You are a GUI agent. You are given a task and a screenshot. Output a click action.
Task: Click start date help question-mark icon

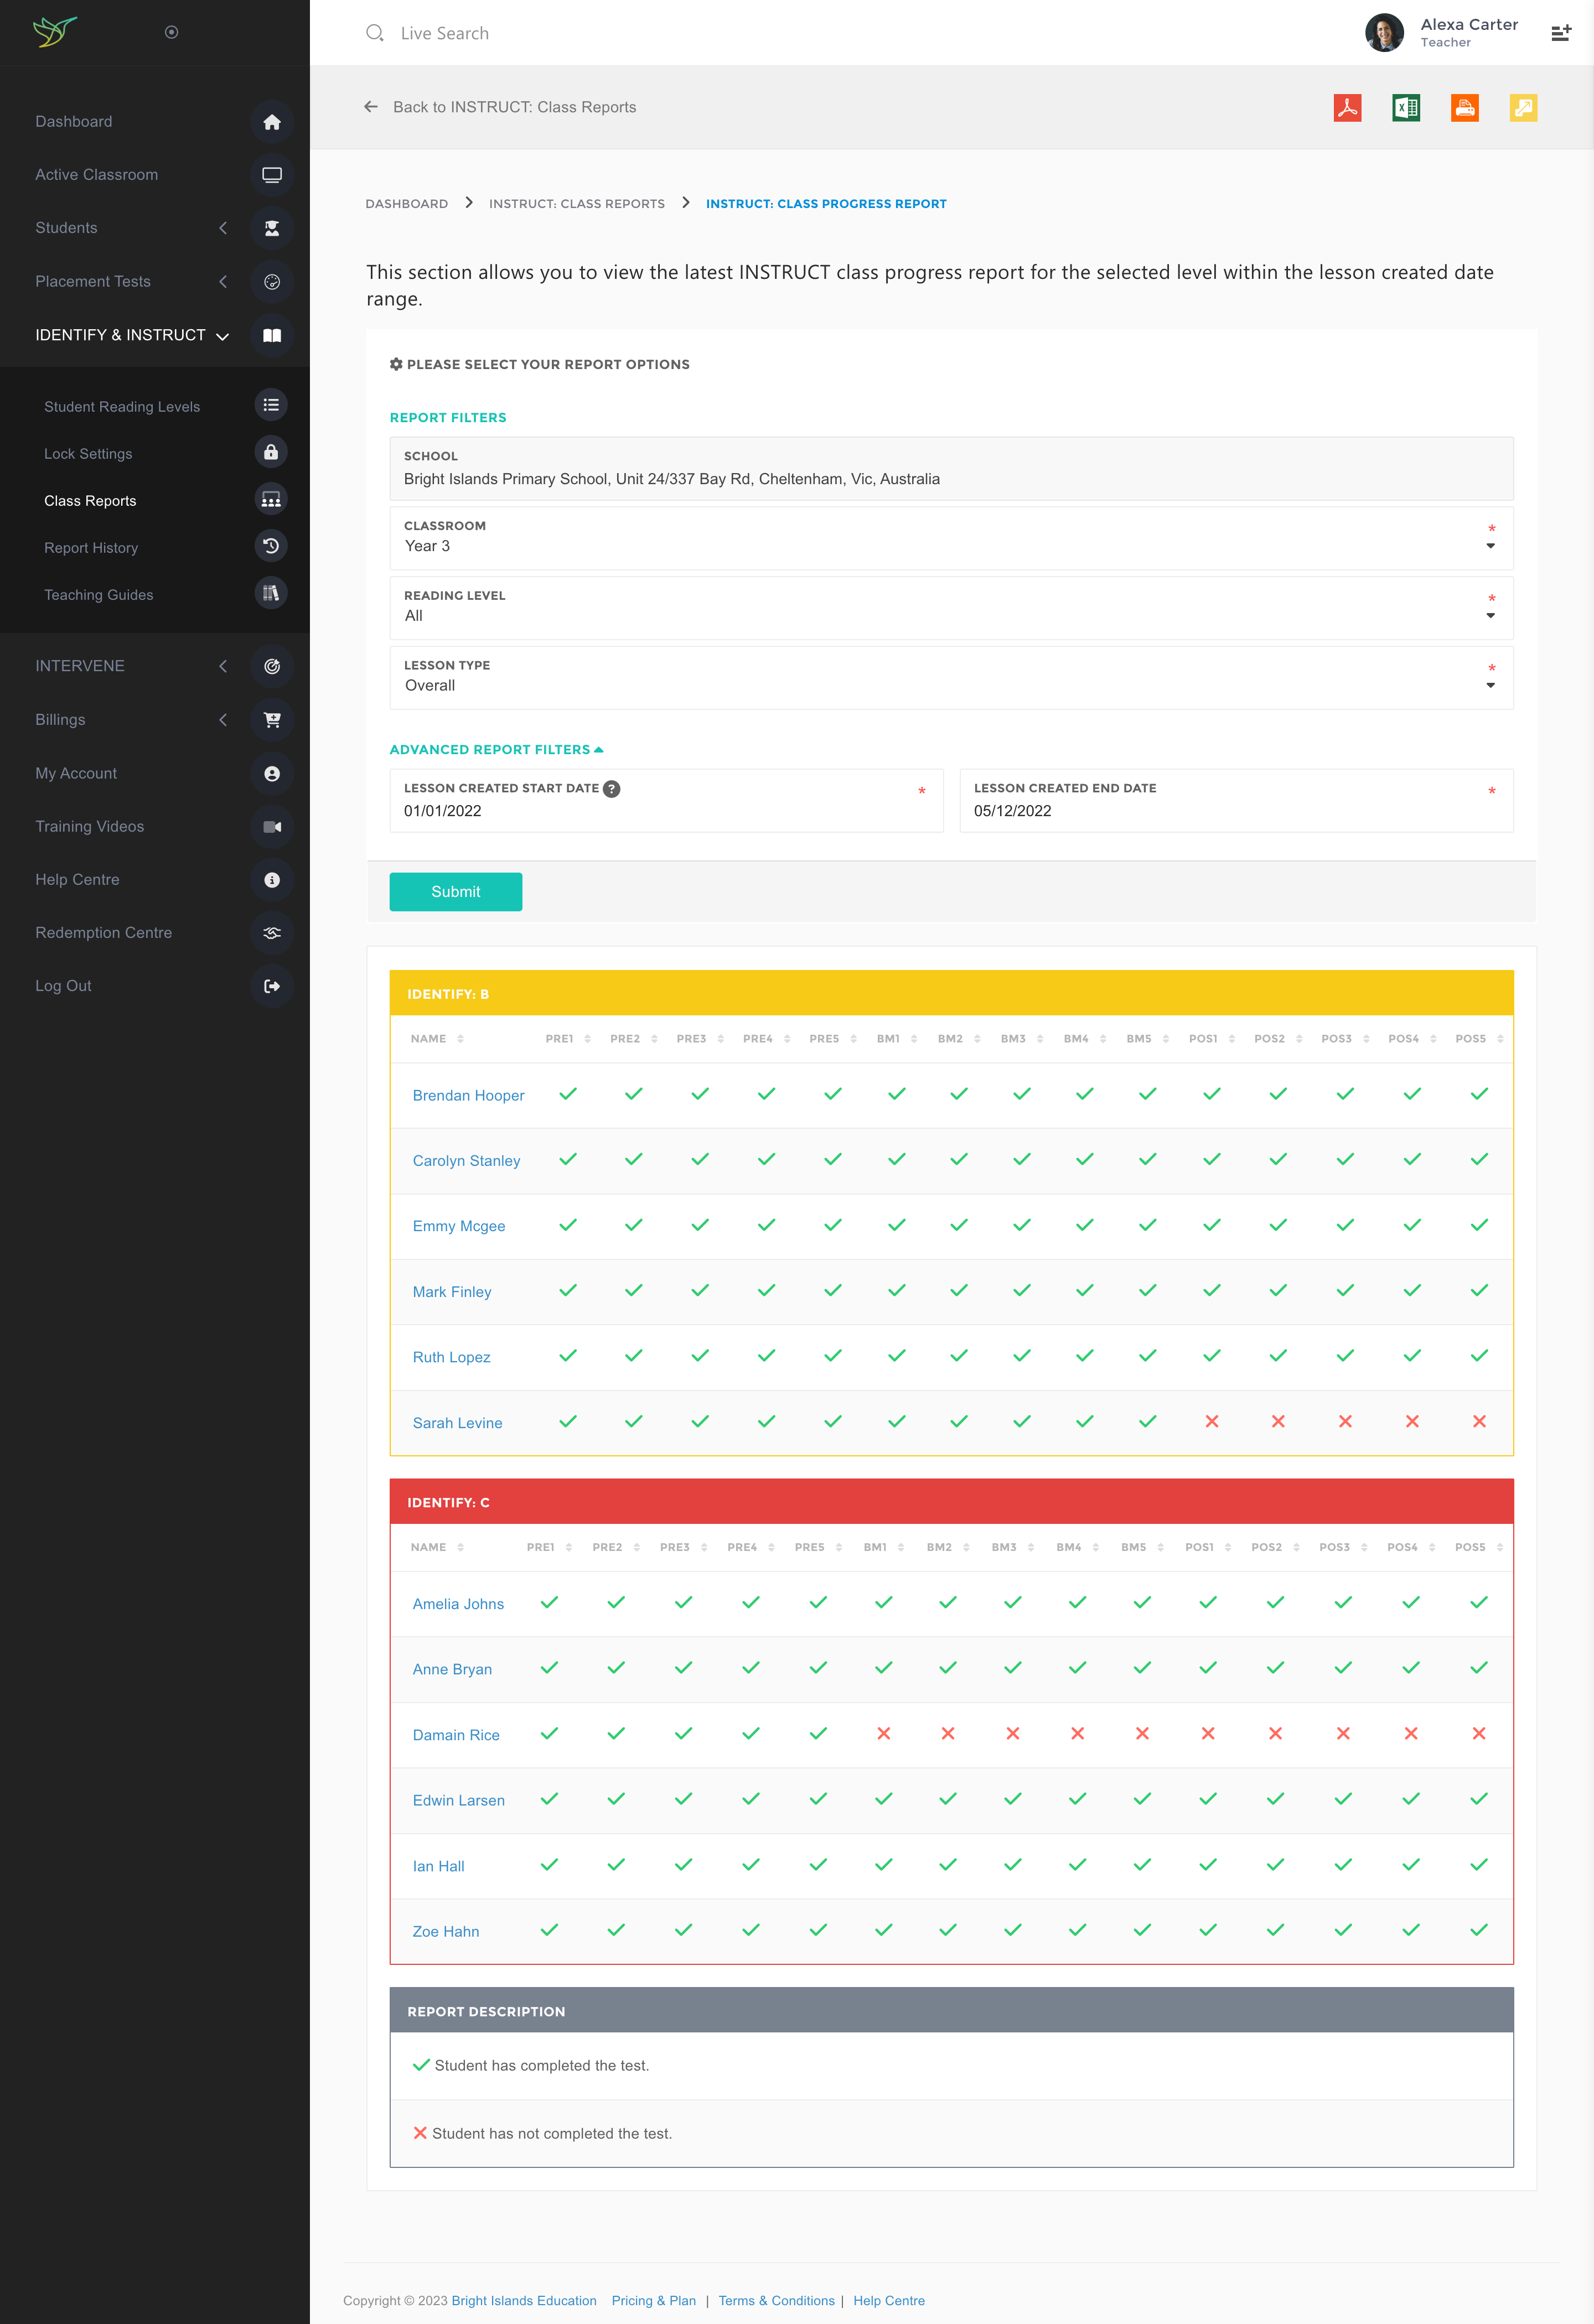point(612,788)
